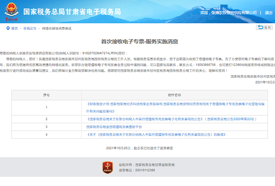
Task: Open 在线交互 breadcrumb link
Action: [30, 28]
